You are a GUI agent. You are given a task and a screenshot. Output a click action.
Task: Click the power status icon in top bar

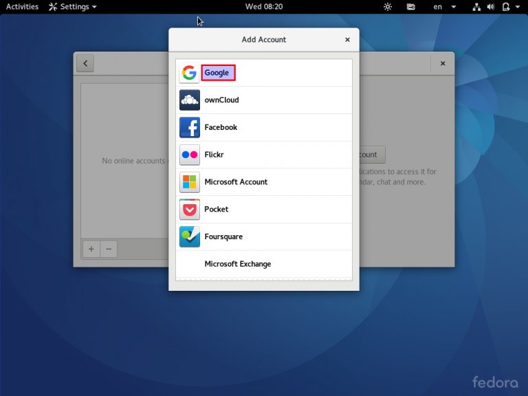click(x=506, y=7)
